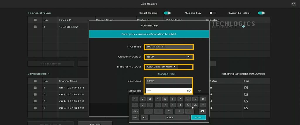This screenshot has width=300, height=125.
Task: Click the edit icon for channel CH 4-192.168.1.111
Action: coord(246,101)
